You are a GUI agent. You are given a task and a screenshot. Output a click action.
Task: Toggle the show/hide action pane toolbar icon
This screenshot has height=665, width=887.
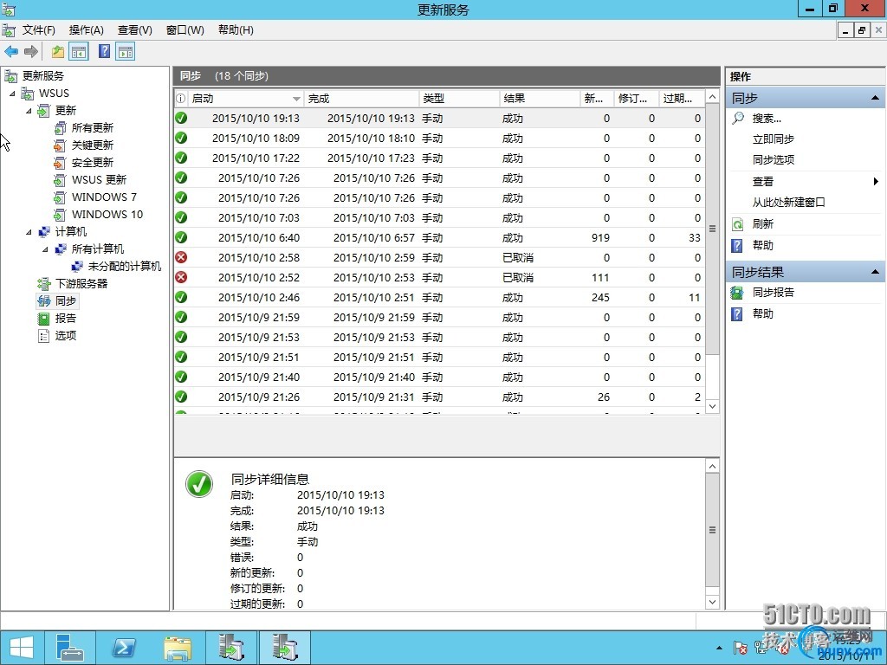[x=125, y=52]
